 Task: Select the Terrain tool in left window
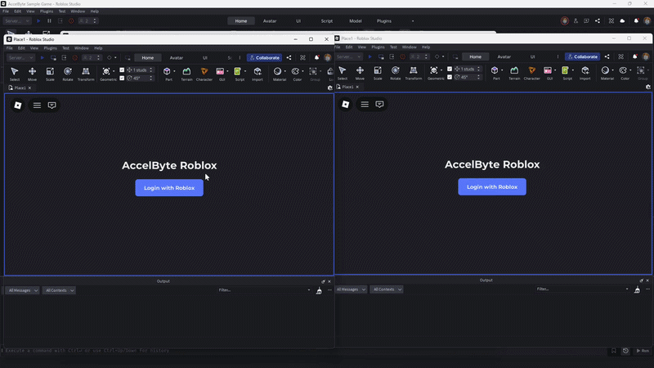tap(186, 74)
